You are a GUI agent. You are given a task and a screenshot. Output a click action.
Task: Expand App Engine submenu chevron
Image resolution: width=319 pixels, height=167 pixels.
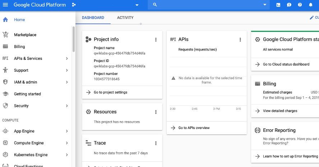(x=67, y=131)
